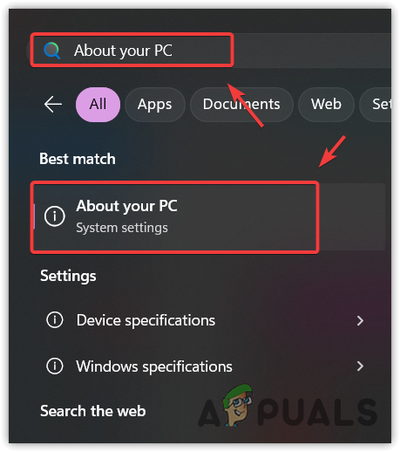
Task: Click the info icon next to Windows specifications
Action: (x=55, y=366)
